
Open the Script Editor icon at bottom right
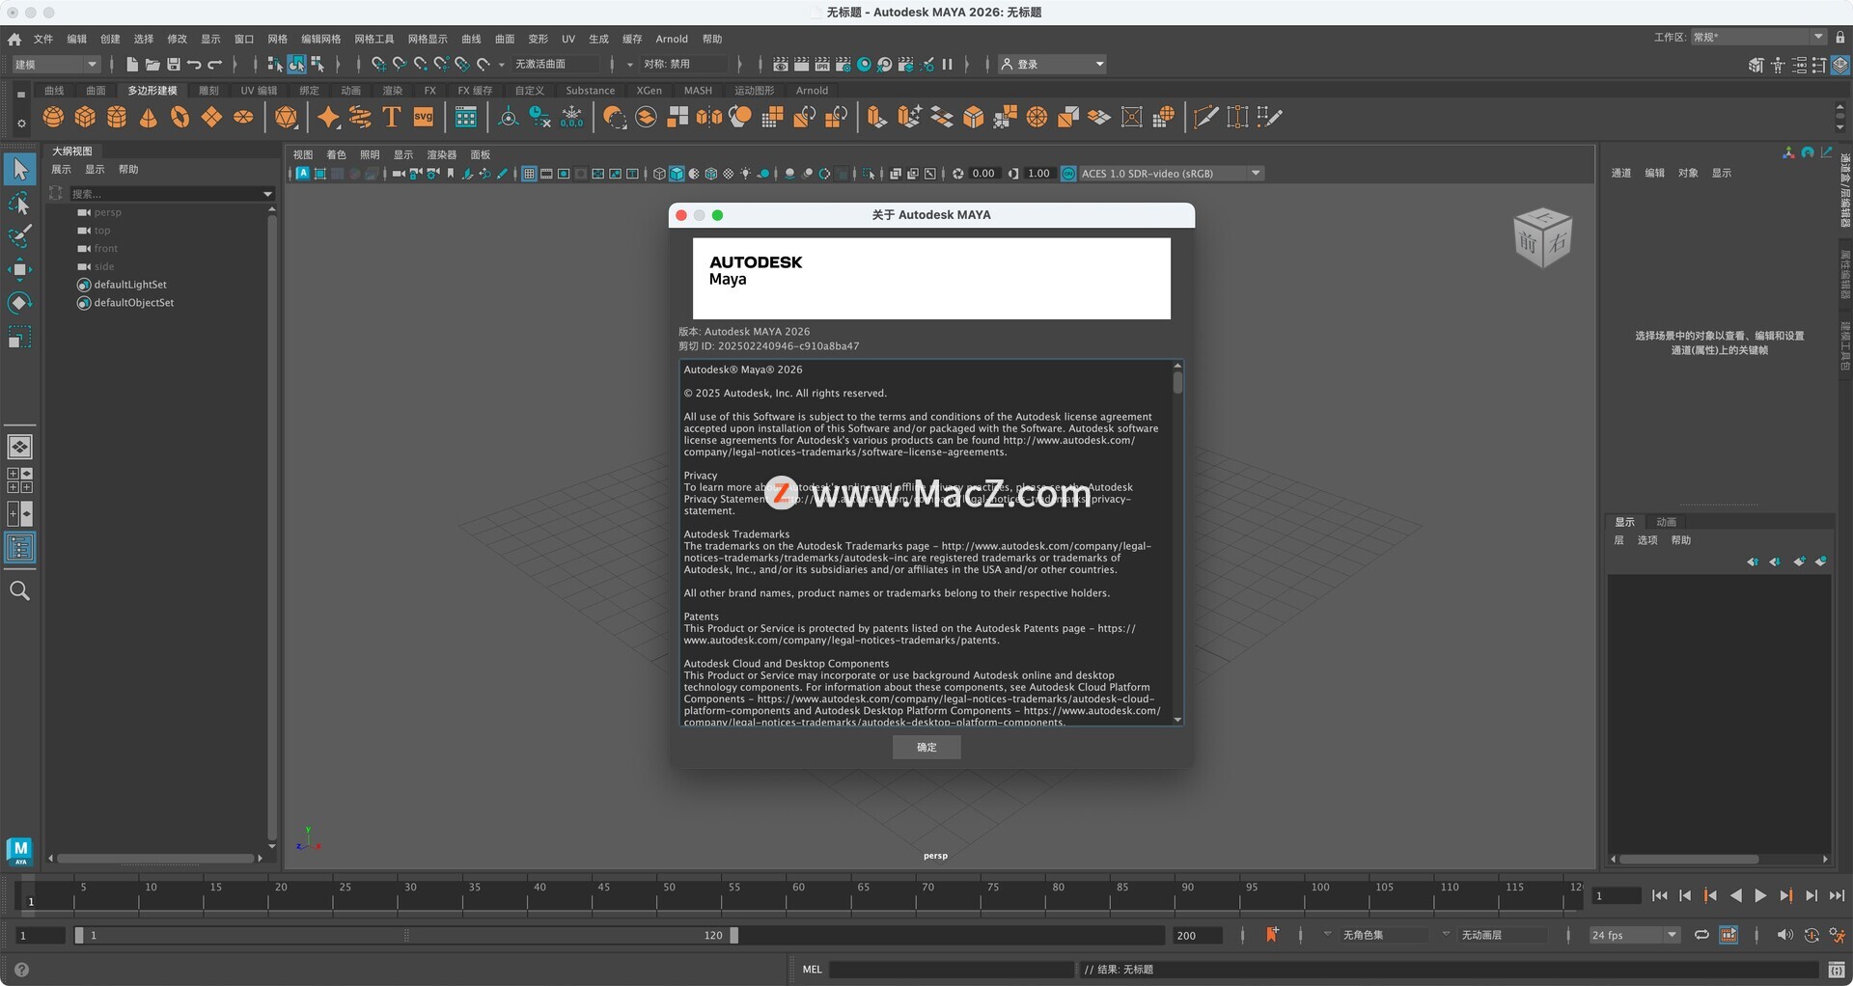pyautogui.click(x=1837, y=970)
